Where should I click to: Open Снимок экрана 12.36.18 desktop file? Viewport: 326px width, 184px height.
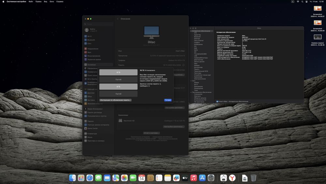pyautogui.click(x=318, y=40)
